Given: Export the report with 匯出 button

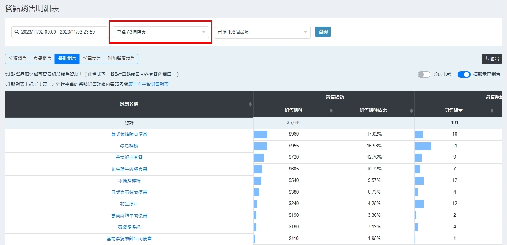Looking at the screenshot, I should coord(492,59).
